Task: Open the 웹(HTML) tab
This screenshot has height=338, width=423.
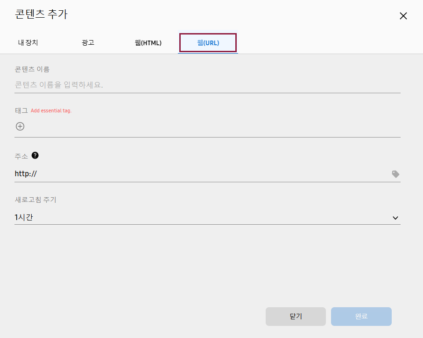Action: [x=148, y=43]
